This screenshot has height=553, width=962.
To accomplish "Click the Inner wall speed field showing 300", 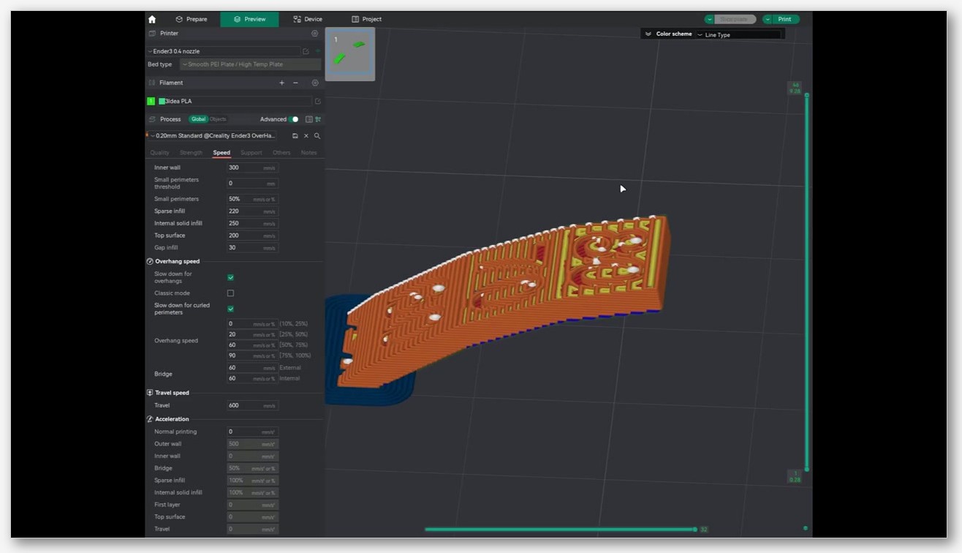I will [252, 168].
